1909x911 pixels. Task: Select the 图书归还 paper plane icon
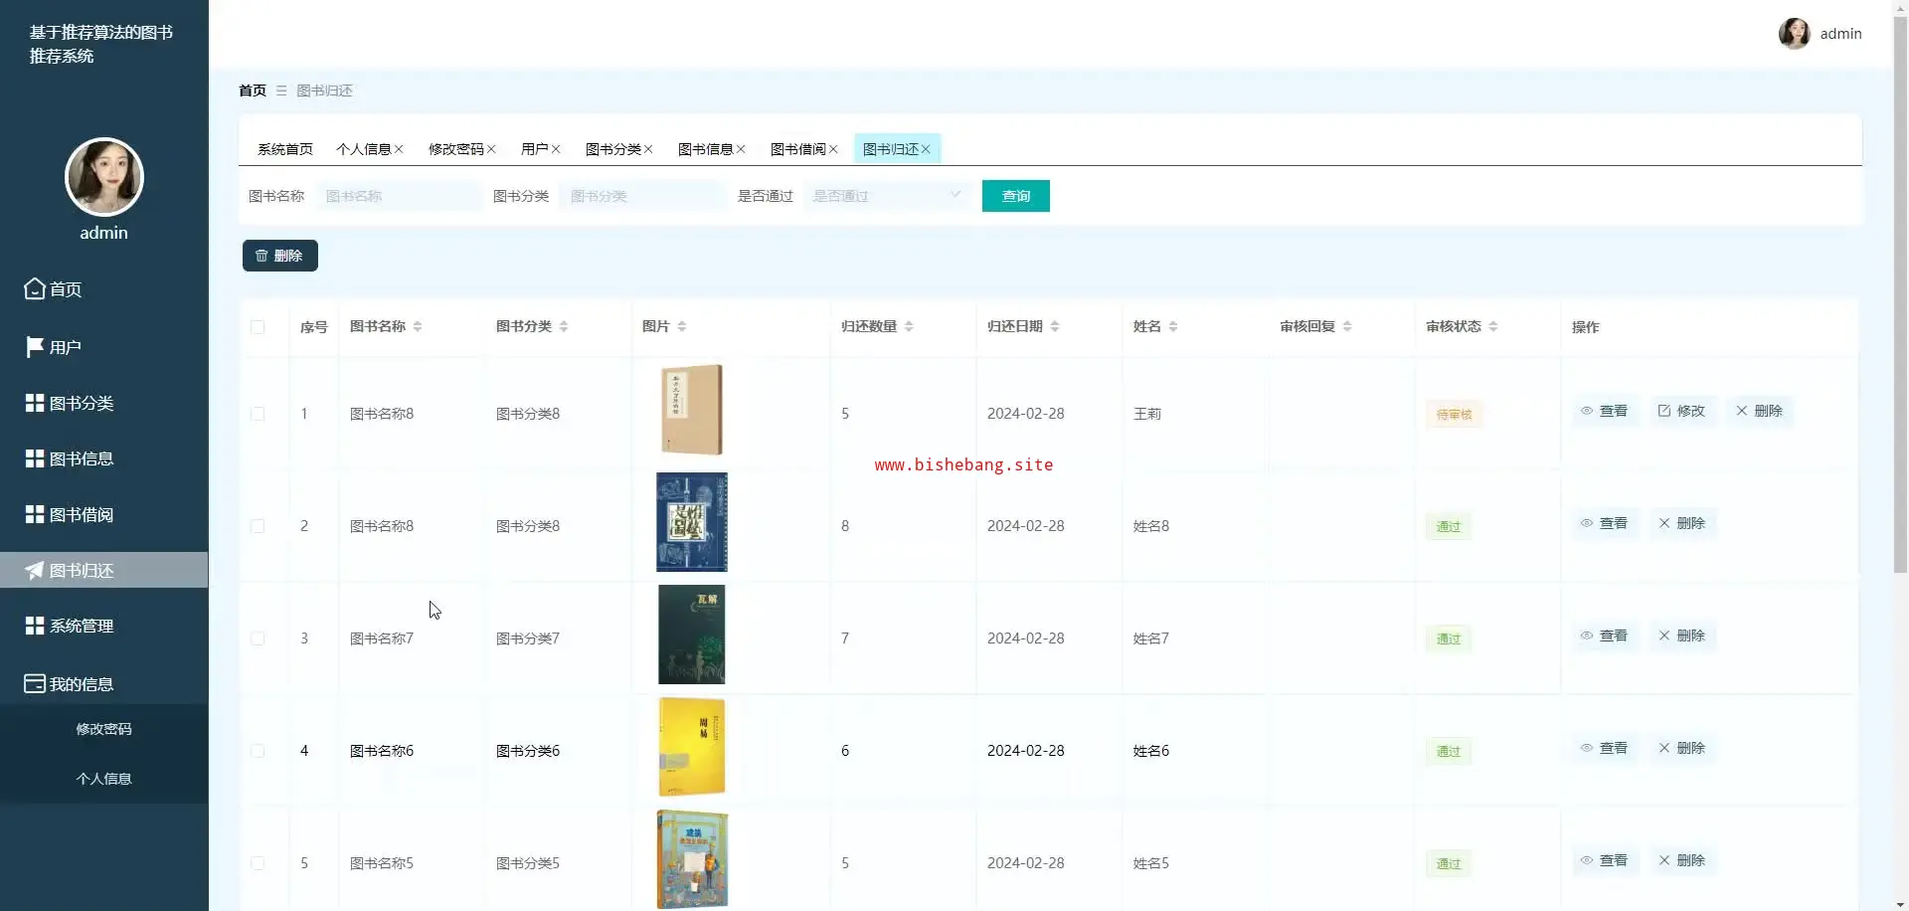(35, 570)
